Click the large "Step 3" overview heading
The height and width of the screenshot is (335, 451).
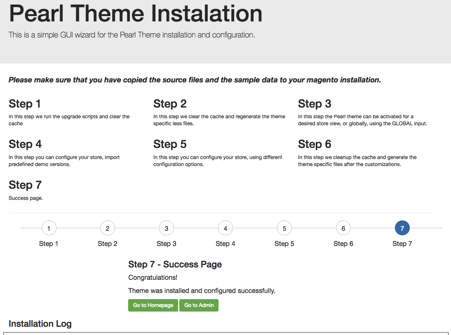pos(315,104)
